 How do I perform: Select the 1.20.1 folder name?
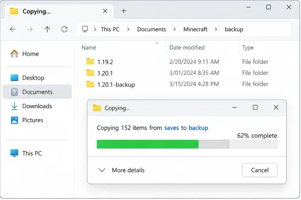click(x=105, y=73)
